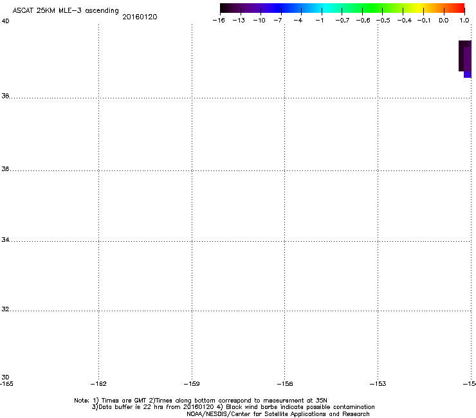Click the note line beginning "Note: 1) Times are GMT"
Image resolution: width=476 pixels, height=418 pixels.
[201, 401]
